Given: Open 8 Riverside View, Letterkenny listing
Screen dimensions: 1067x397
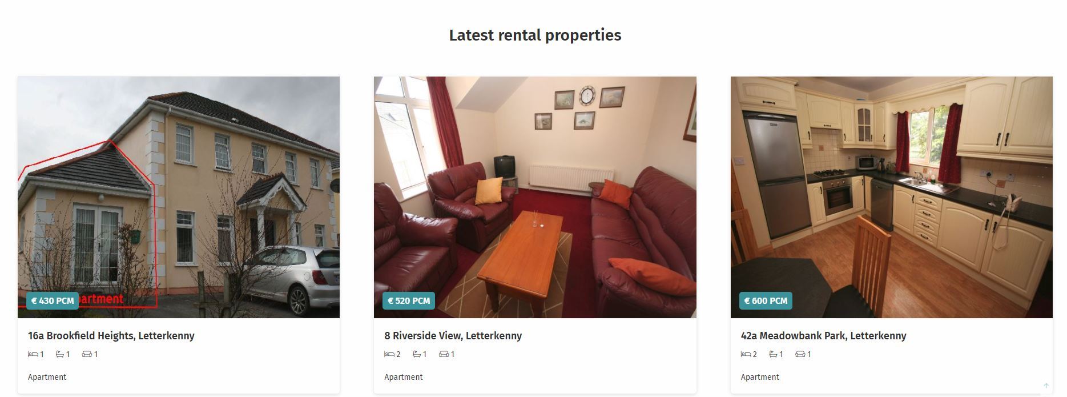Looking at the screenshot, I should click(x=453, y=336).
